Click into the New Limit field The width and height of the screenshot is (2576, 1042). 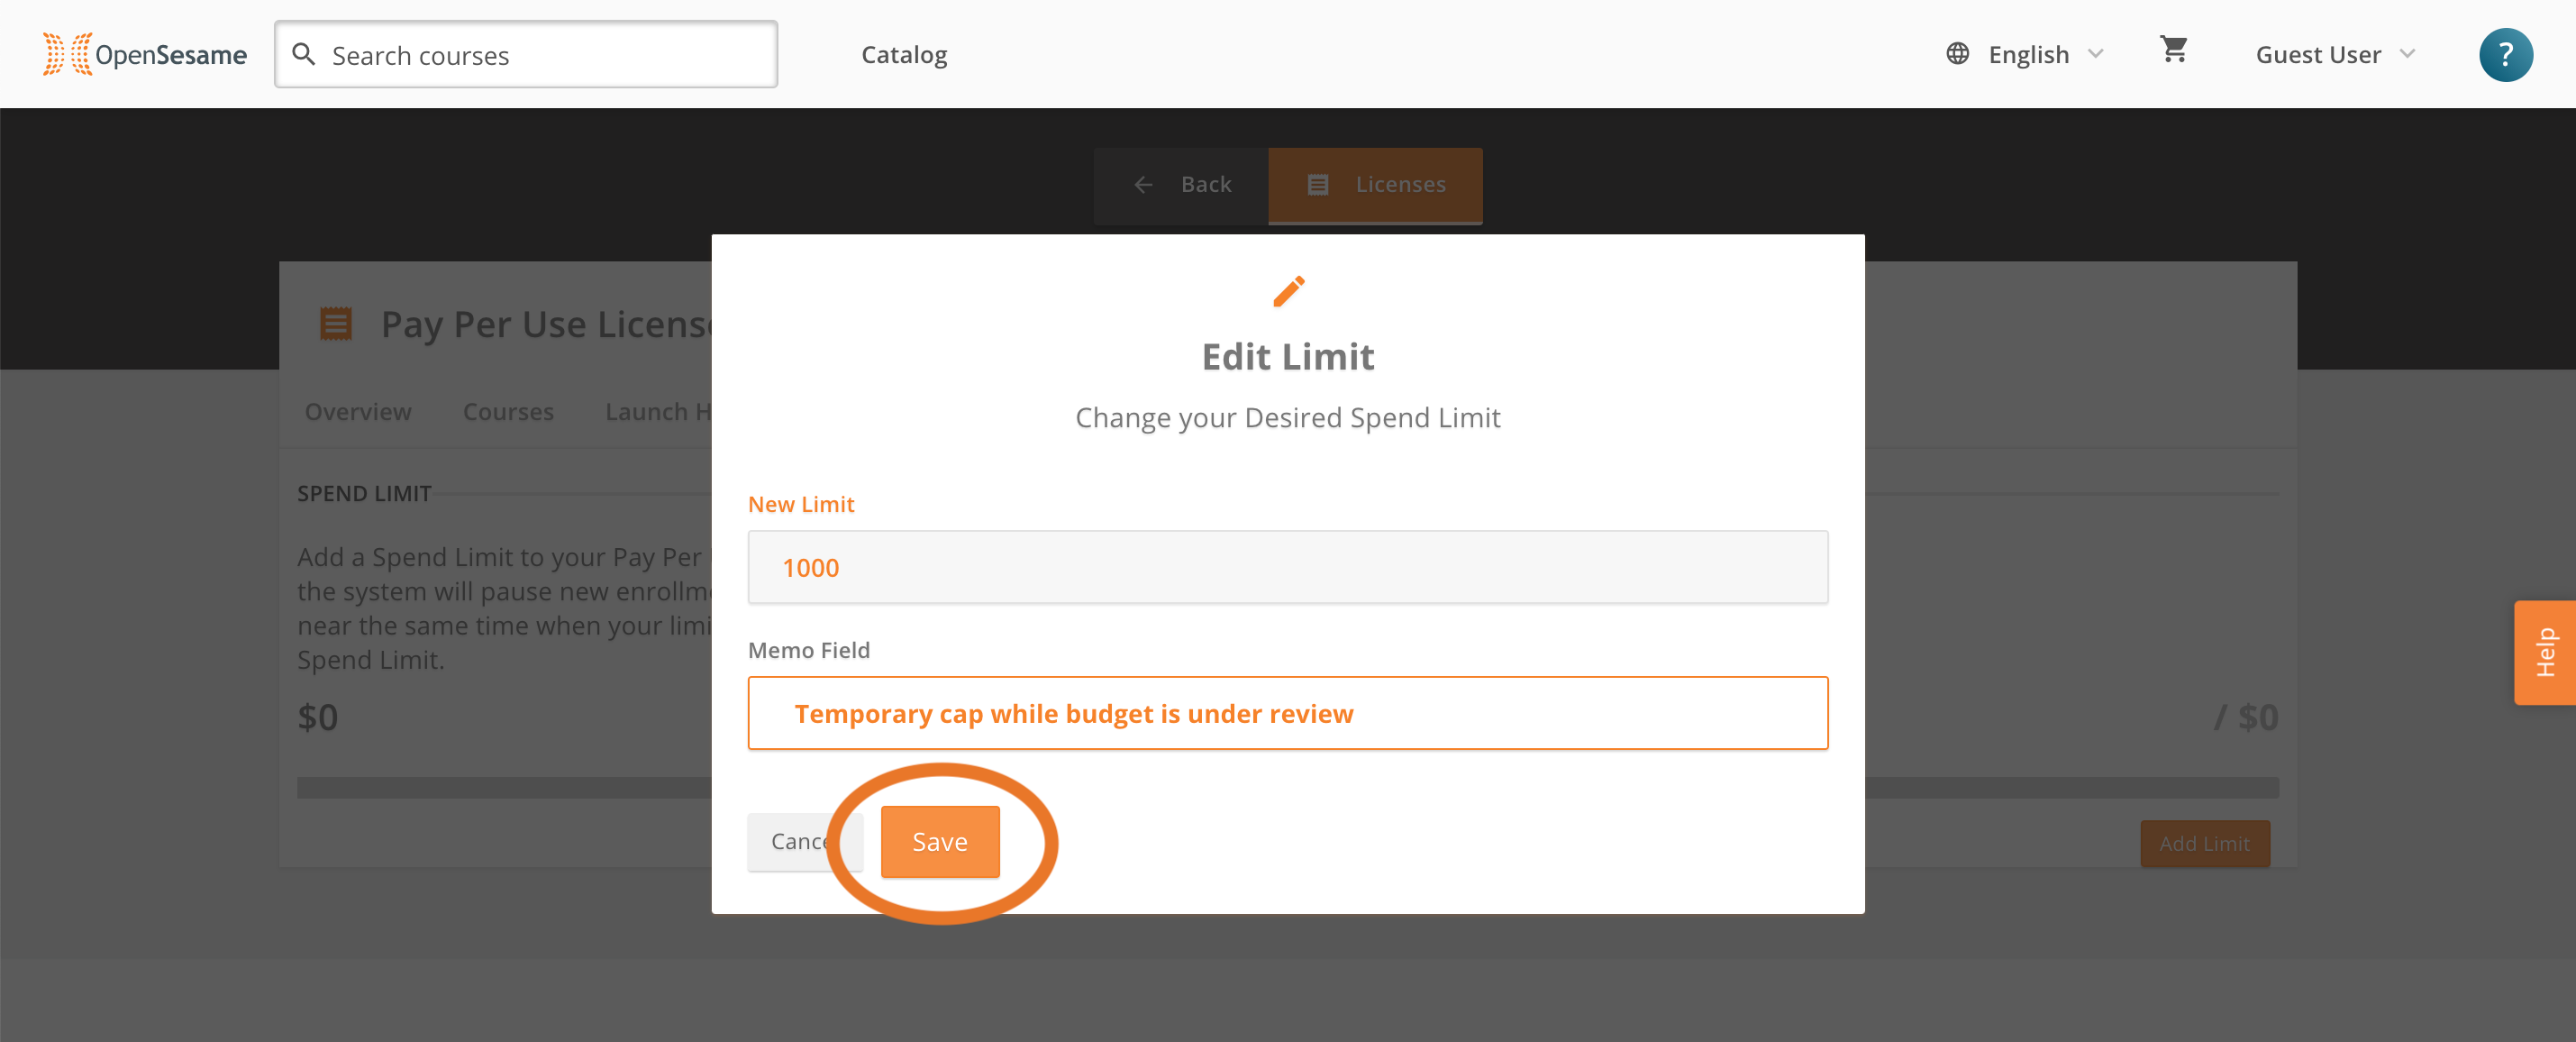(x=1288, y=567)
